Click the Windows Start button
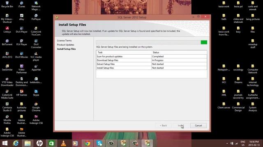The image size is (263, 147). [x=5, y=143]
